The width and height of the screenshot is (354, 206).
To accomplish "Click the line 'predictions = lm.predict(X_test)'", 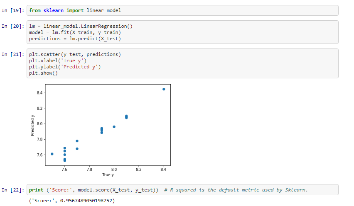I will coord(75,39).
